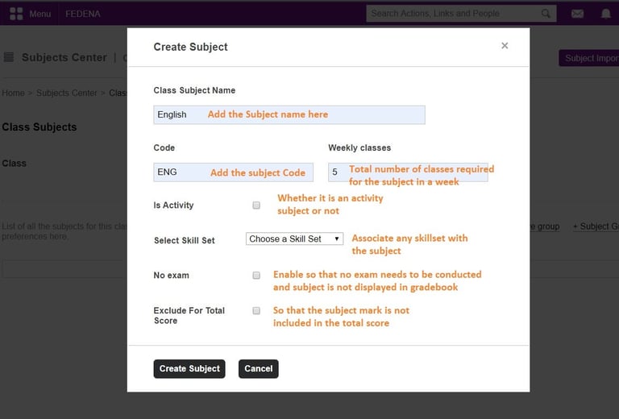Image resolution: width=619 pixels, height=419 pixels.
Task: Click the Subject Import button
Action: point(589,58)
